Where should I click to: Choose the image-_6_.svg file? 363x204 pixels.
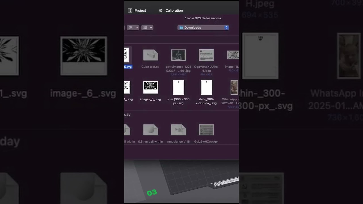(150, 87)
